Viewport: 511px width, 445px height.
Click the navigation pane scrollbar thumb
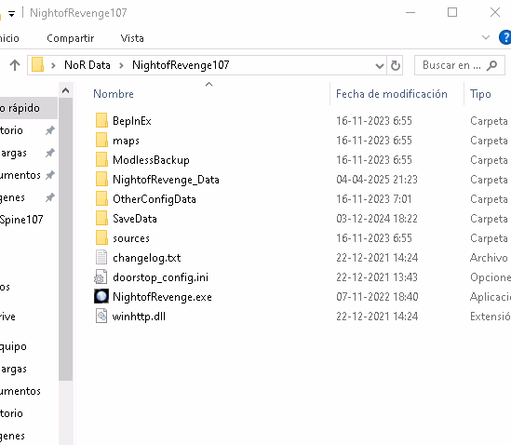(65, 239)
